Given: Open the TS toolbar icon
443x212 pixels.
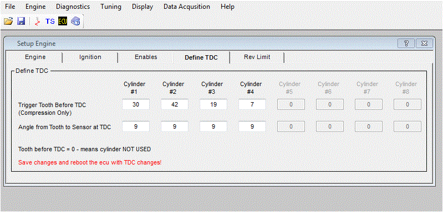Looking at the screenshot, I should [x=50, y=22].
